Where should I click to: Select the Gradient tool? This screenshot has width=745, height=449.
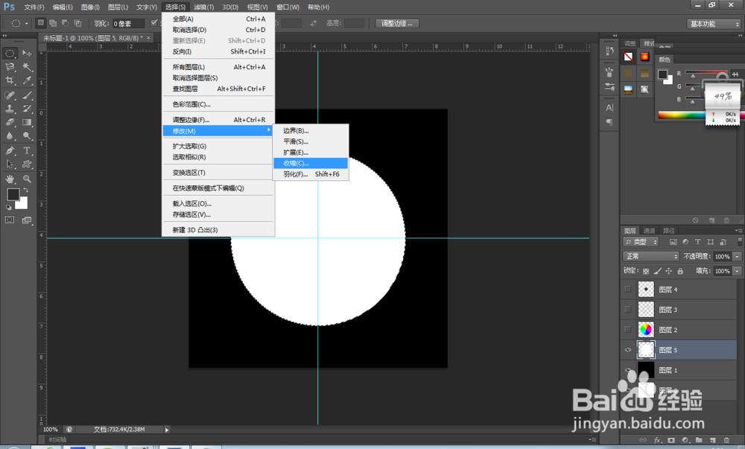(x=27, y=122)
